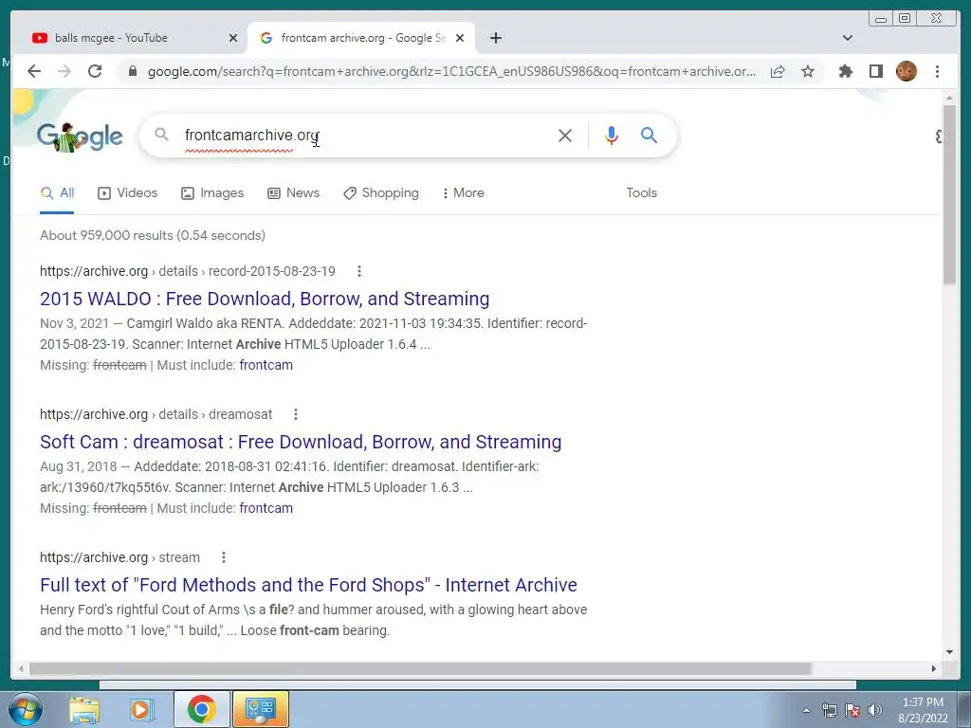This screenshot has width=971, height=728.
Task: Reload the current page
Action: click(x=95, y=71)
